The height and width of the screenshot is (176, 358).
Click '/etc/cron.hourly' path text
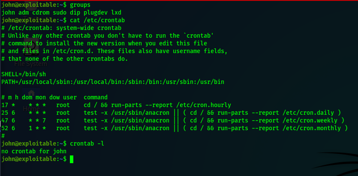[x=203, y=105]
